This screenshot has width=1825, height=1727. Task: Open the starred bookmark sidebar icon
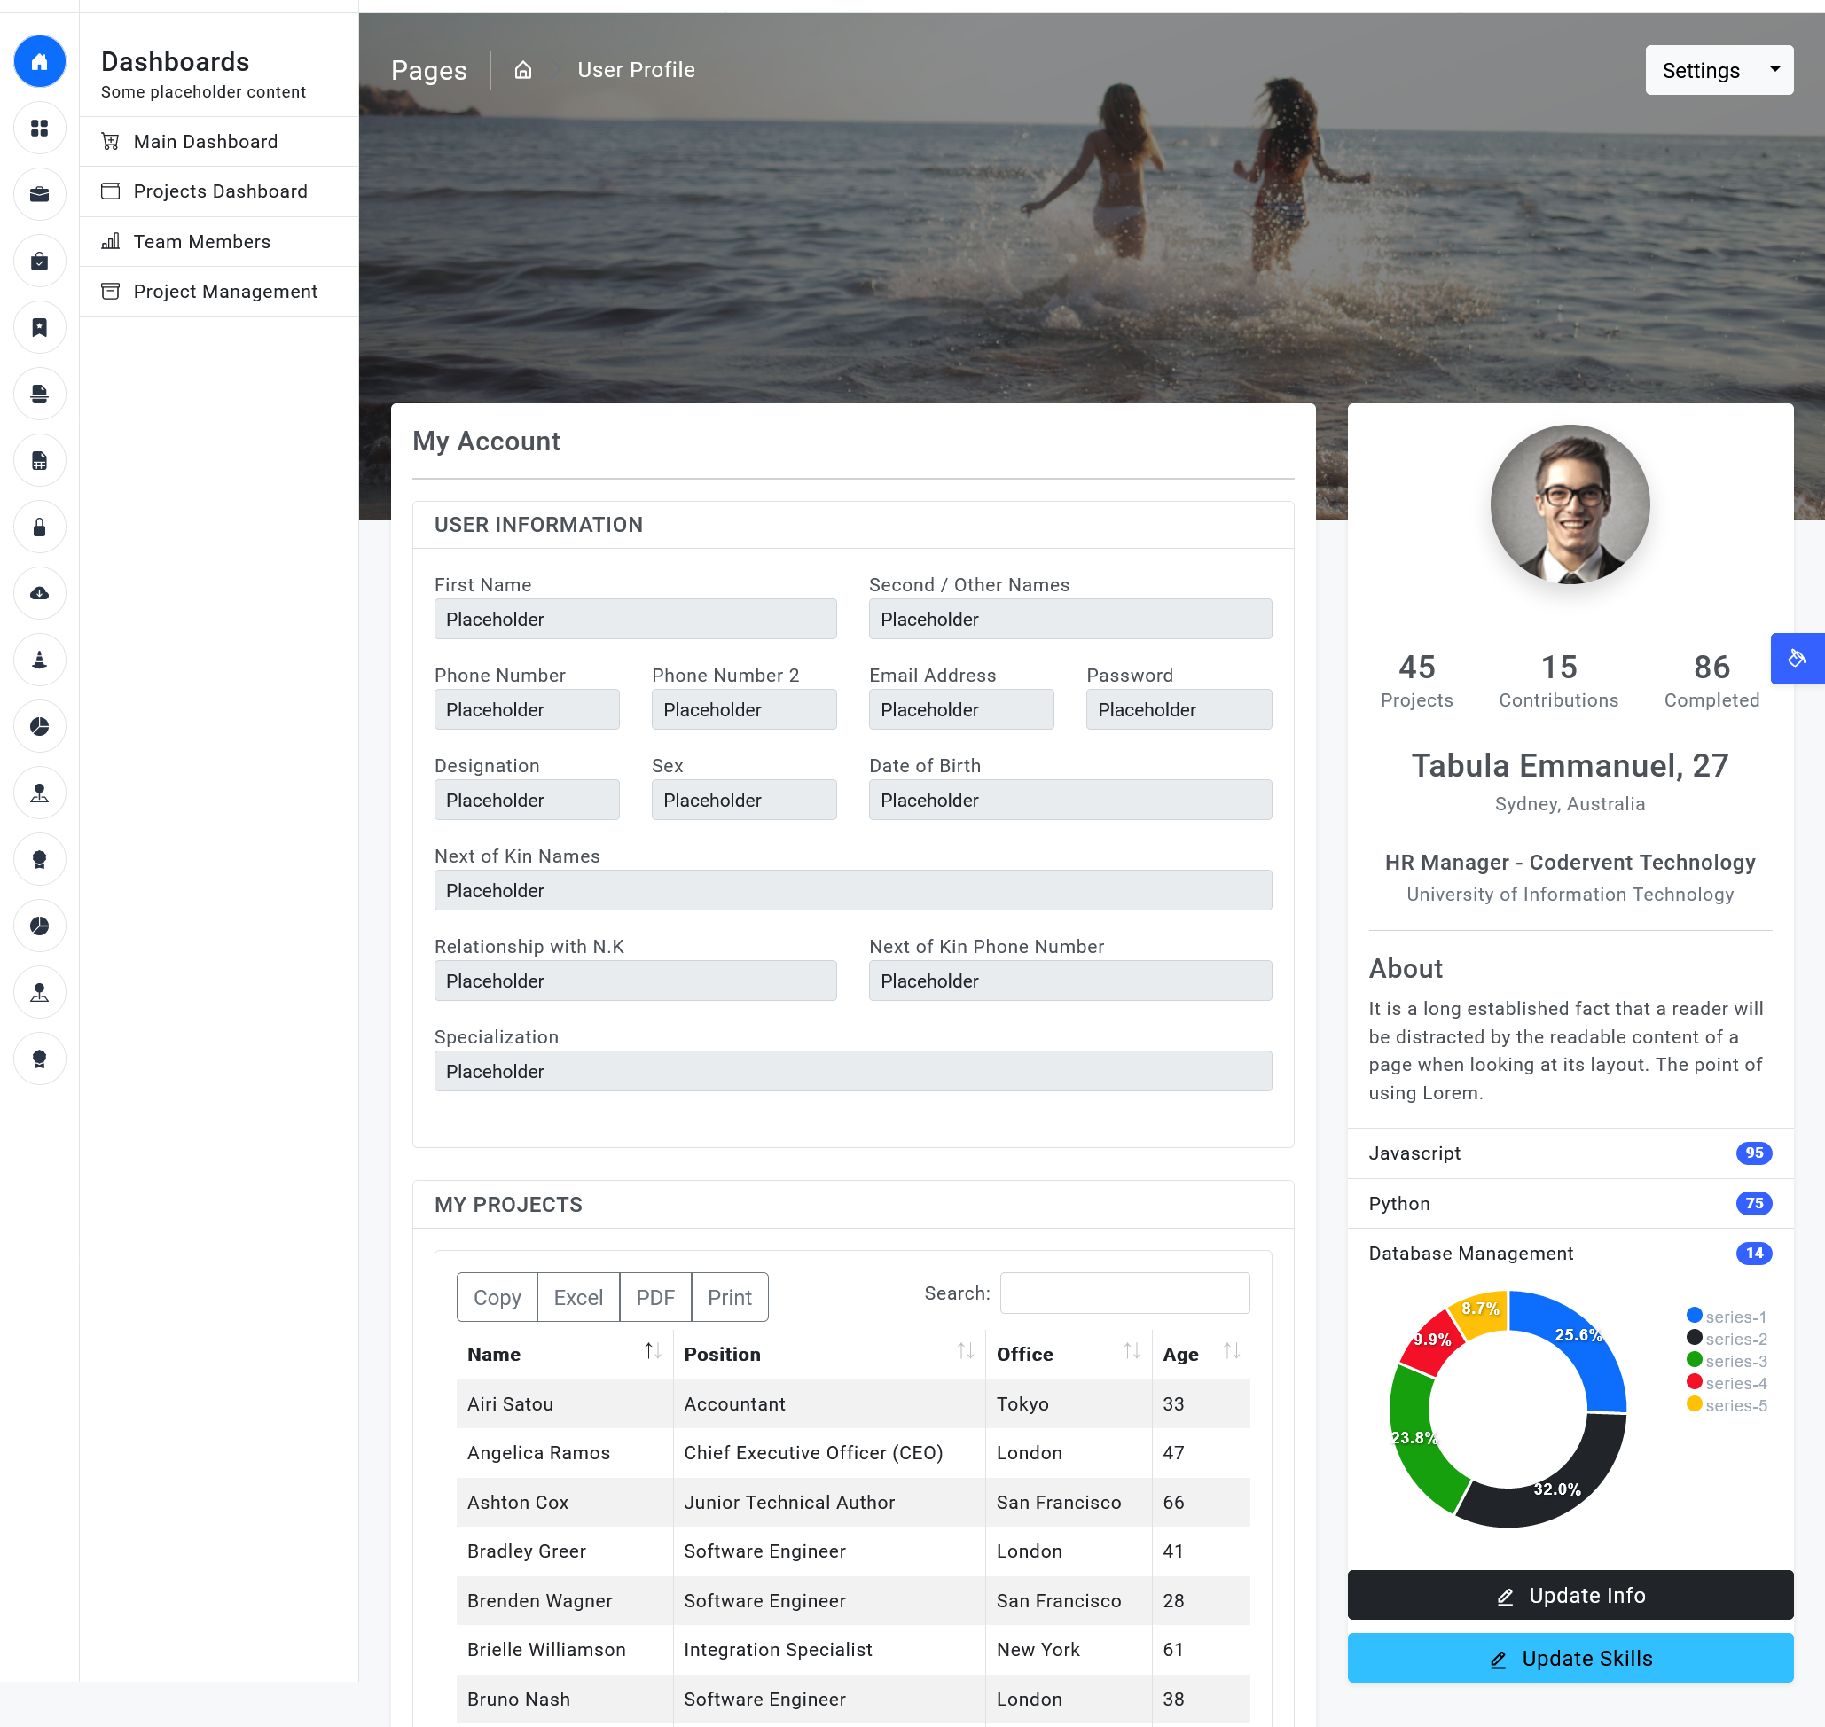click(x=40, y=328)
